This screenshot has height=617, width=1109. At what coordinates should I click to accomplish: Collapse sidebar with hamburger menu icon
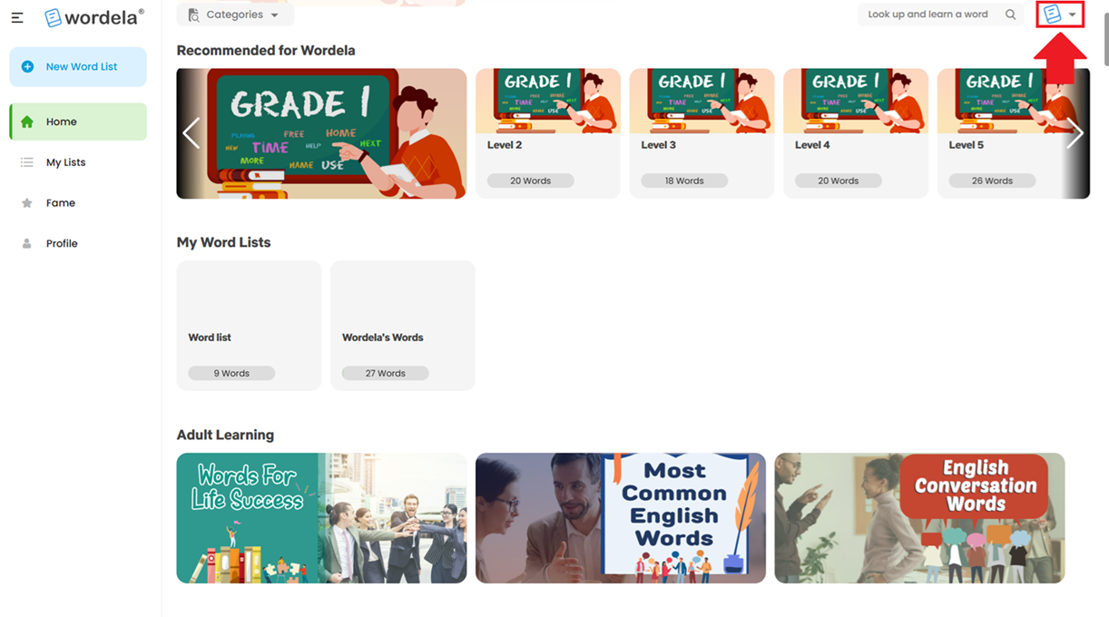pyautogui.click(x=17, y=17)
